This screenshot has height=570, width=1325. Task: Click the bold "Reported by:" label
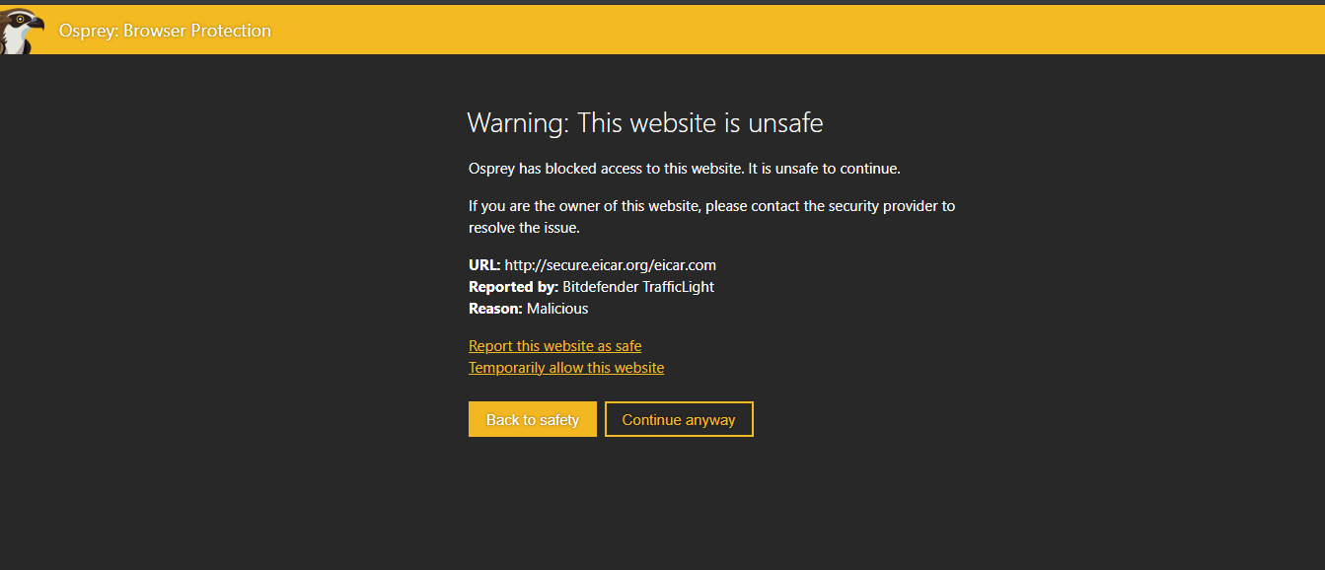click(513, 287)
